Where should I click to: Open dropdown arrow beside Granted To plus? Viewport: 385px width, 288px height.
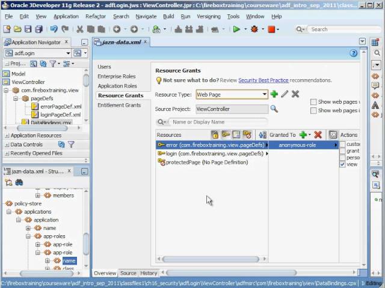309,134
